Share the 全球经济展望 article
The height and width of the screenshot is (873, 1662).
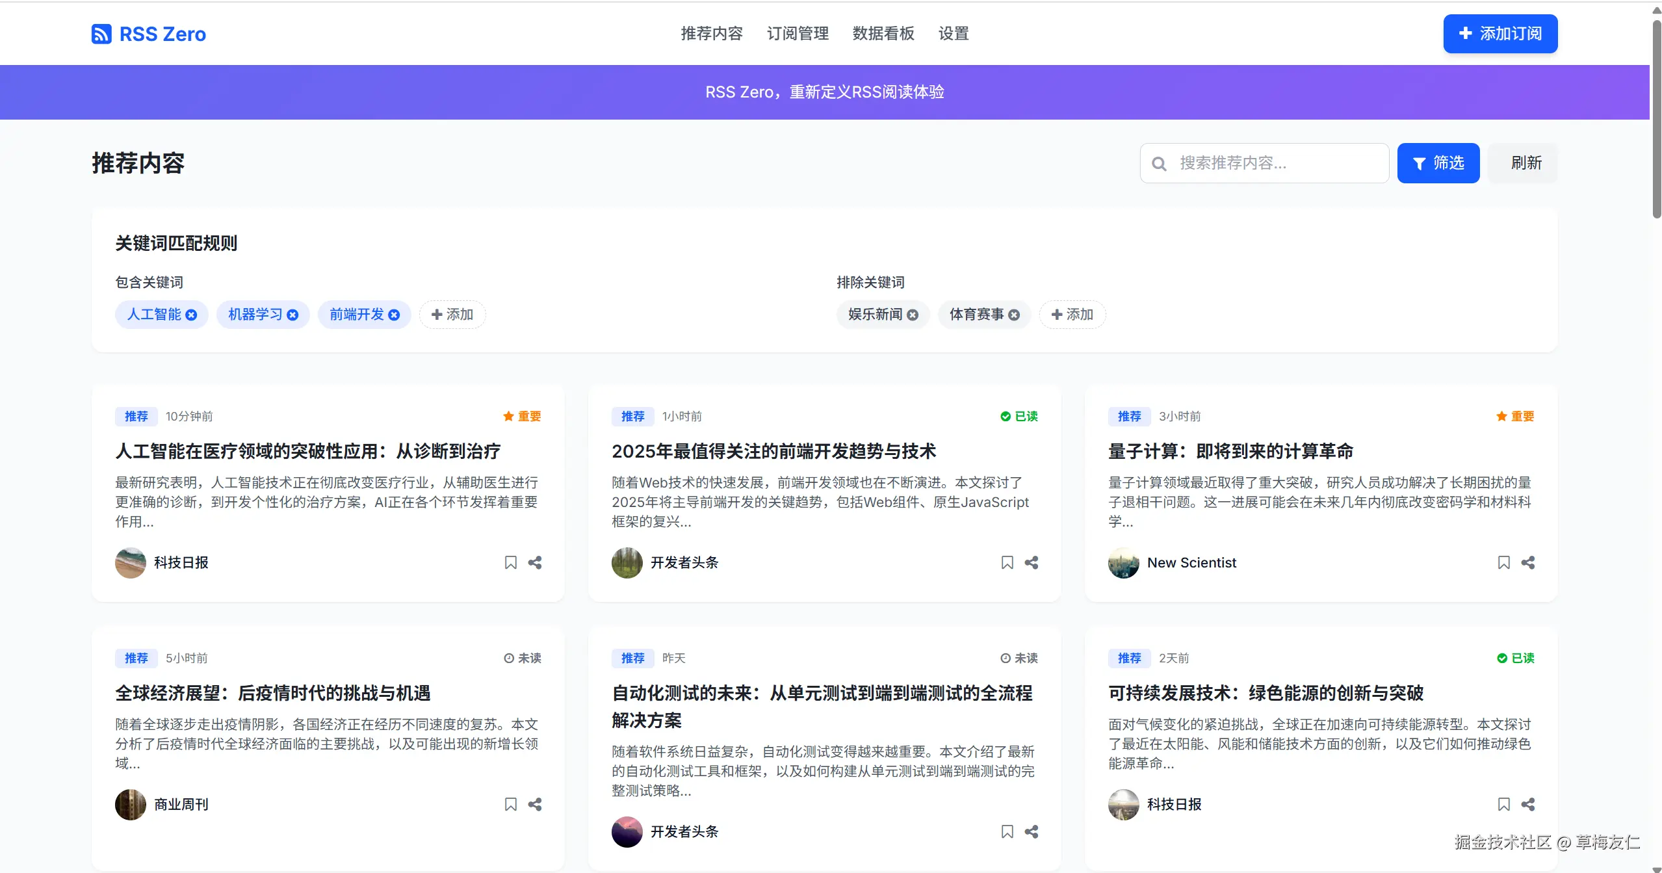pyautogui.click(x=534, y=804)
